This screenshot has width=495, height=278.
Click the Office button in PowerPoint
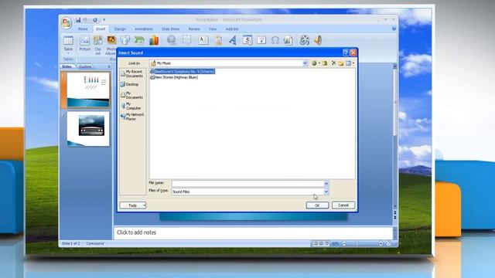click(x=67, y=22)
